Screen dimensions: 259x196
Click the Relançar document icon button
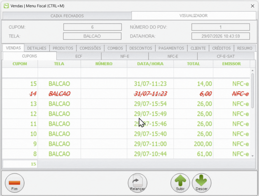coord(137,183)
